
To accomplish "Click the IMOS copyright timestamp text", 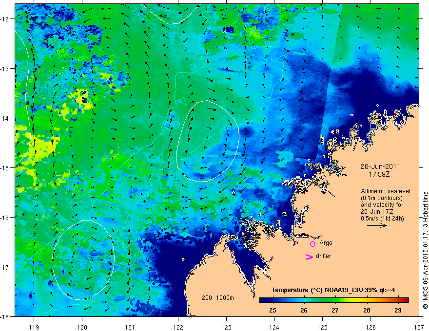I will [425, 250].
